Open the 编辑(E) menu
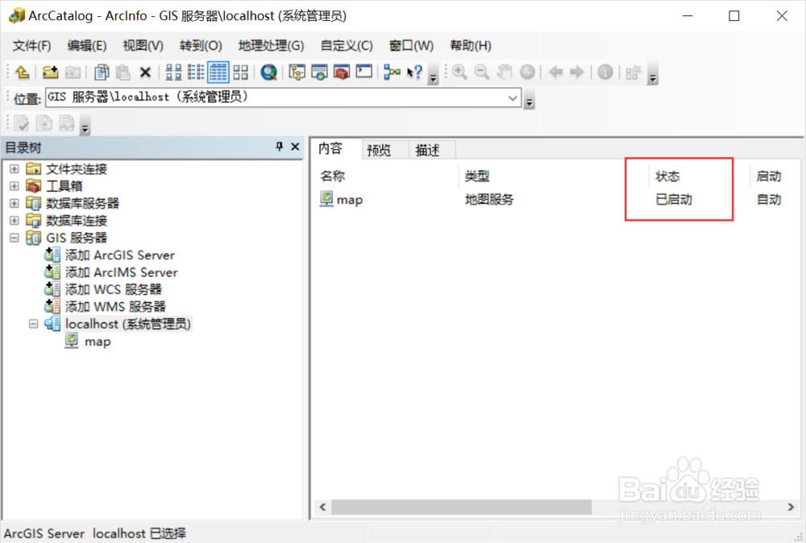806x543 pixels. [x=87, y=46]
